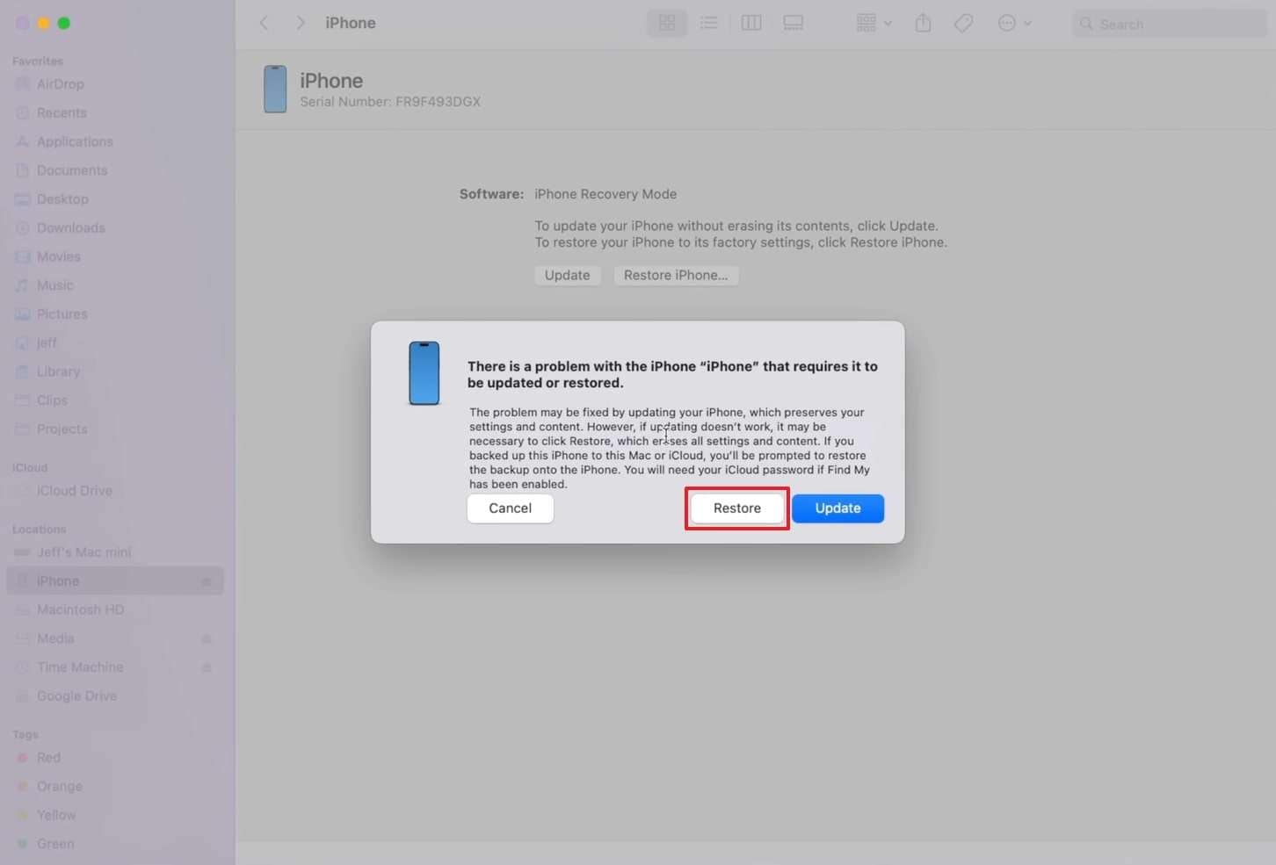Image resolution: width=1276 pixels, height=865 pixels.
Task: Click the Update button under Recovery Mode text
Action: pos(567,276)
